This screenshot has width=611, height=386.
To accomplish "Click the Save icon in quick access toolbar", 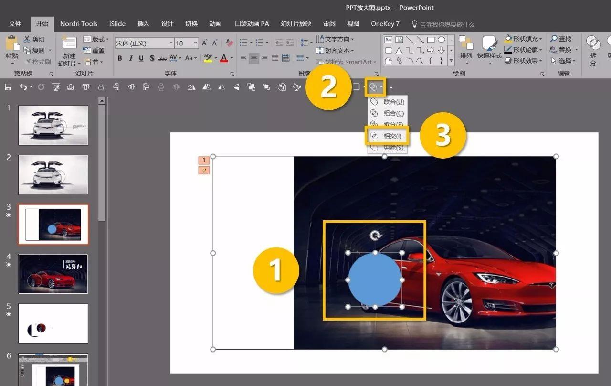I will point(8,87).
